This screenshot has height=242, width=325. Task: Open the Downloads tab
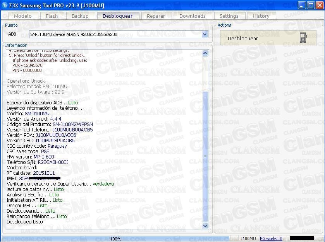coord(193,16)
